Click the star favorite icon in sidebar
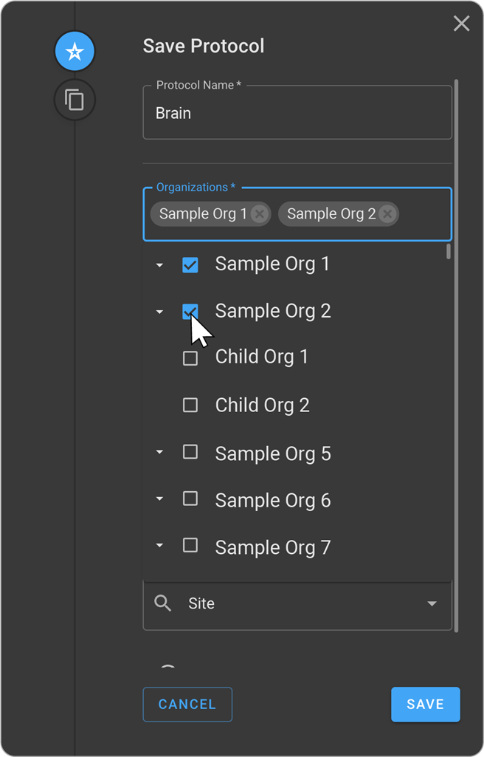The height and width of the screenshot is (757, 484). click(75, 52)
